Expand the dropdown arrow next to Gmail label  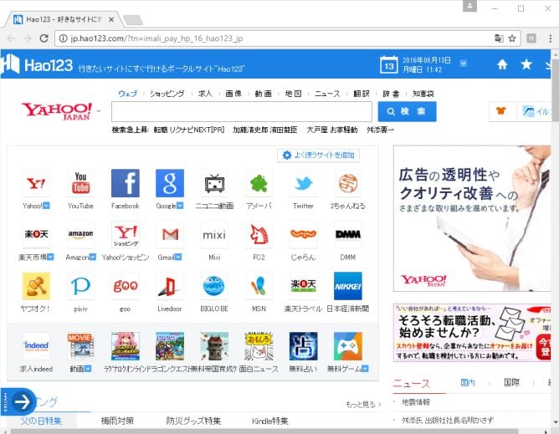click(x=178, y=257)
